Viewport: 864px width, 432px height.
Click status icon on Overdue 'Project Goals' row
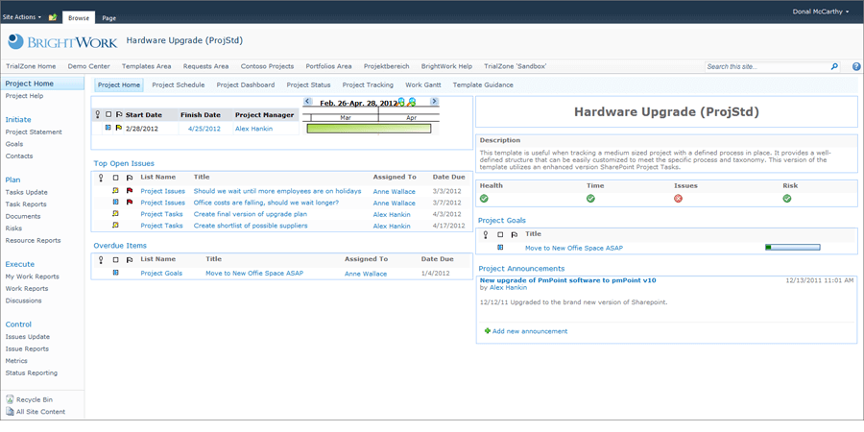click(x=116, y=273)
